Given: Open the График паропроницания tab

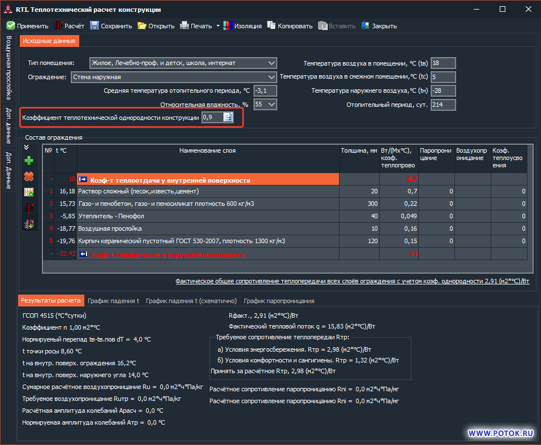Looking at the screenshot, I should (x=279, y=301).
